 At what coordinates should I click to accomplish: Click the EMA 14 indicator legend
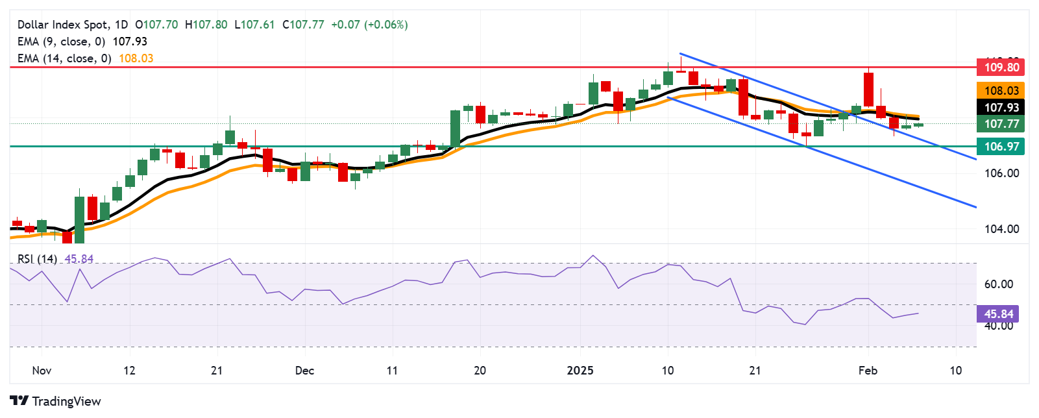pyautogui.click(x=86, y=58)
